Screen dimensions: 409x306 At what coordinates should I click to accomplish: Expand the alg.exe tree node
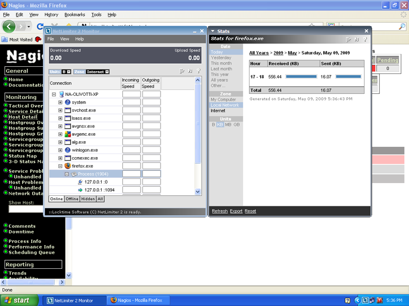60,142
